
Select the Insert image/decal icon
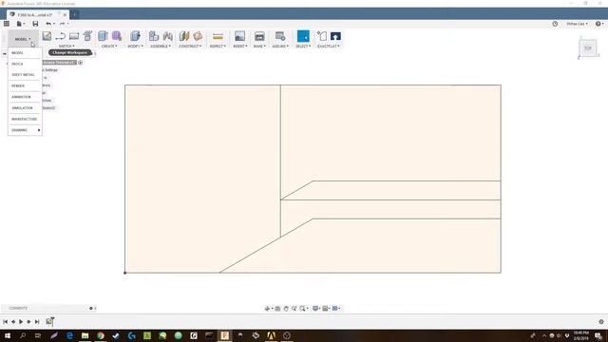(x=240, y=36)
